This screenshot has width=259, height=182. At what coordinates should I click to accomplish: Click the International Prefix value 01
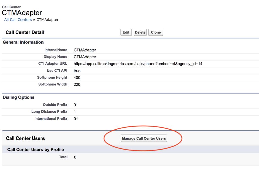(x=75, y=118)
